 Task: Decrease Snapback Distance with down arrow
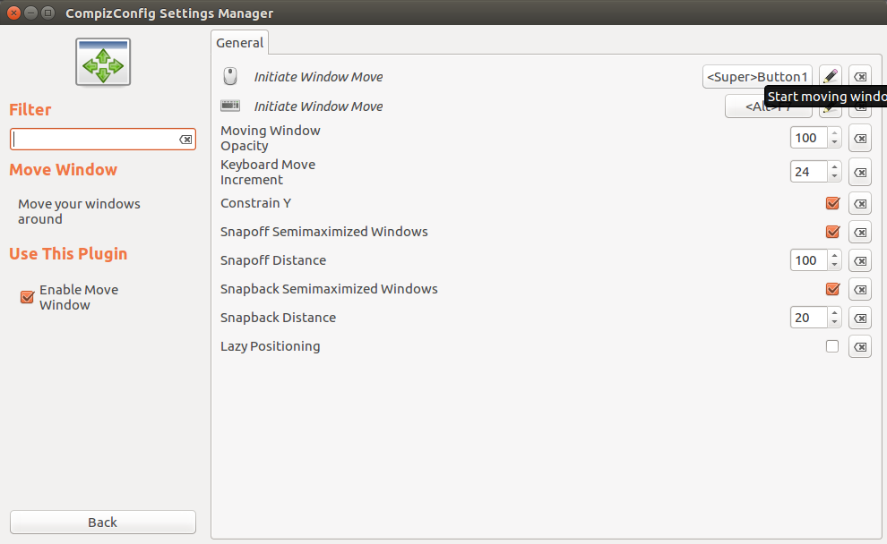[x=834, y=322]
